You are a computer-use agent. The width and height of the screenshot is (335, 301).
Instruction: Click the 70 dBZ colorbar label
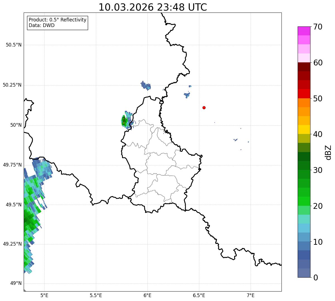coord(318,27)
